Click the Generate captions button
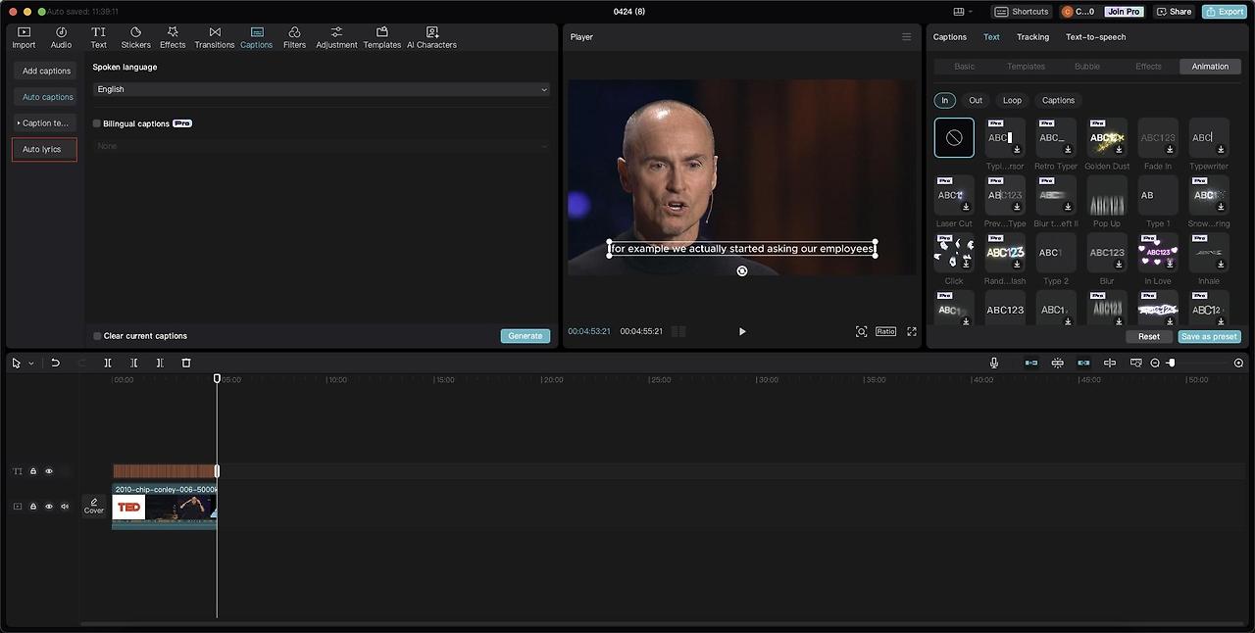Screen dimensions: 1255x633 (525, 336)
